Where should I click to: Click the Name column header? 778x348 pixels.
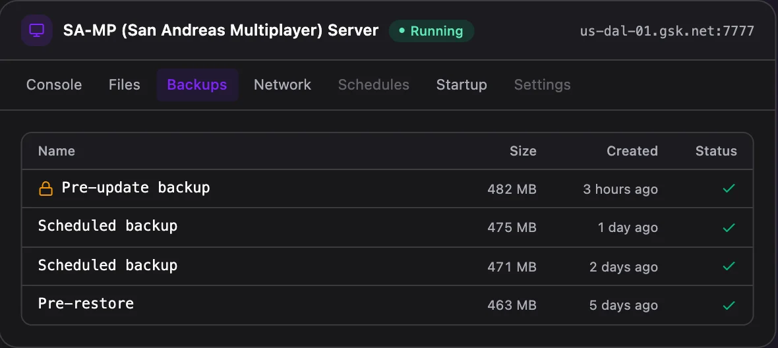[57, 151]
